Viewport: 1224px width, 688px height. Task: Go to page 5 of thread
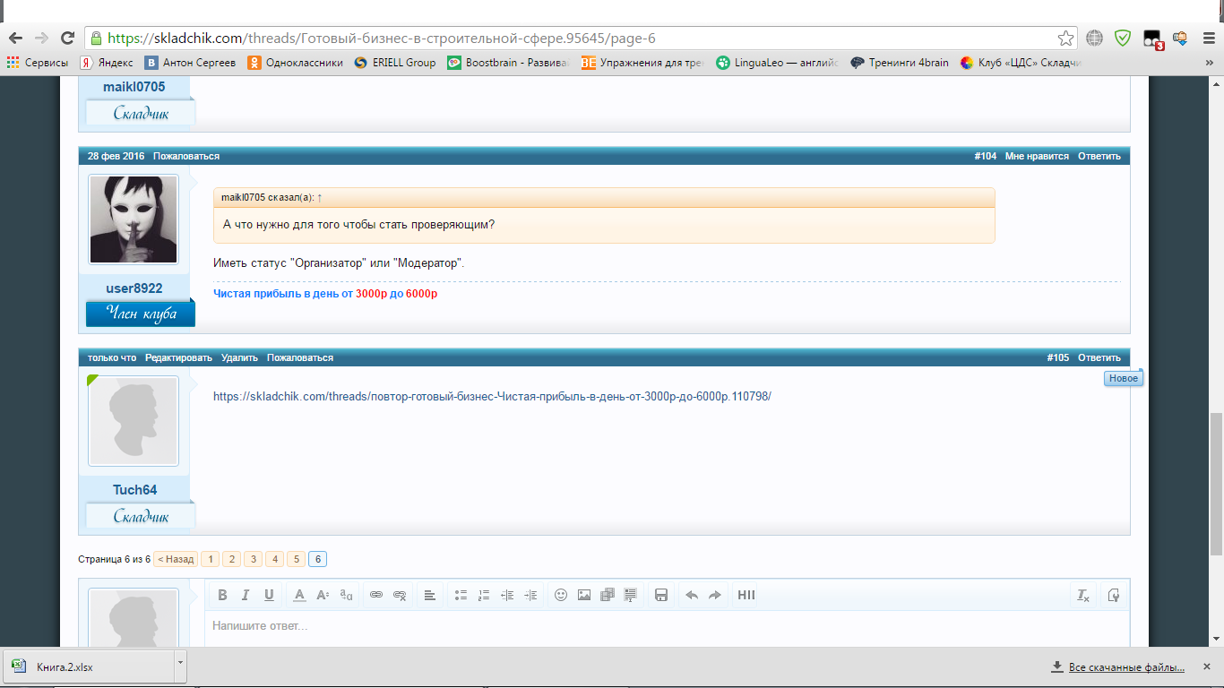click(296, 559)
